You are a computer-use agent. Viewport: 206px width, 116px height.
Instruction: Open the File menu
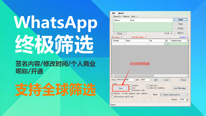point(114,13)
